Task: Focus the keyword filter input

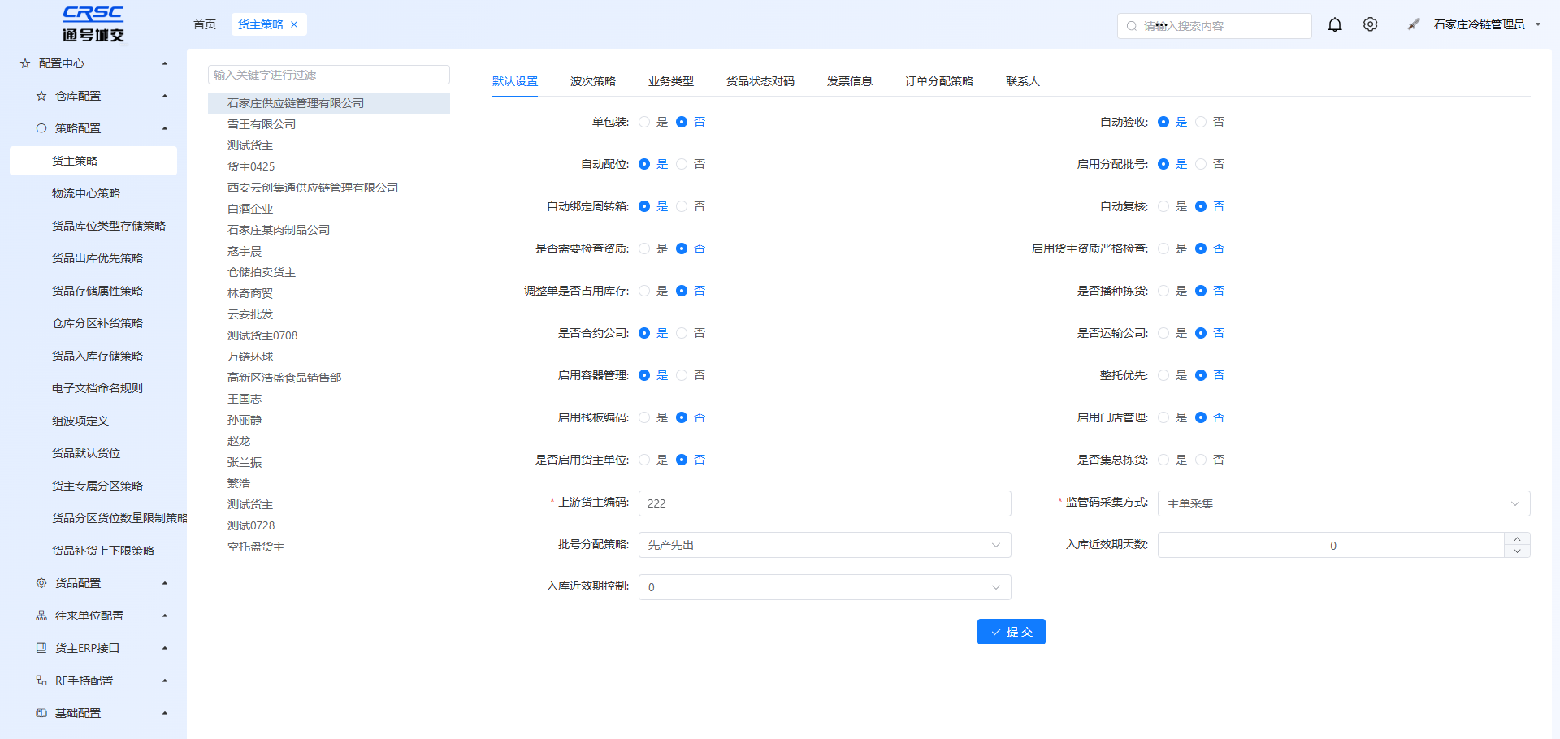Action: pos(329,75)
